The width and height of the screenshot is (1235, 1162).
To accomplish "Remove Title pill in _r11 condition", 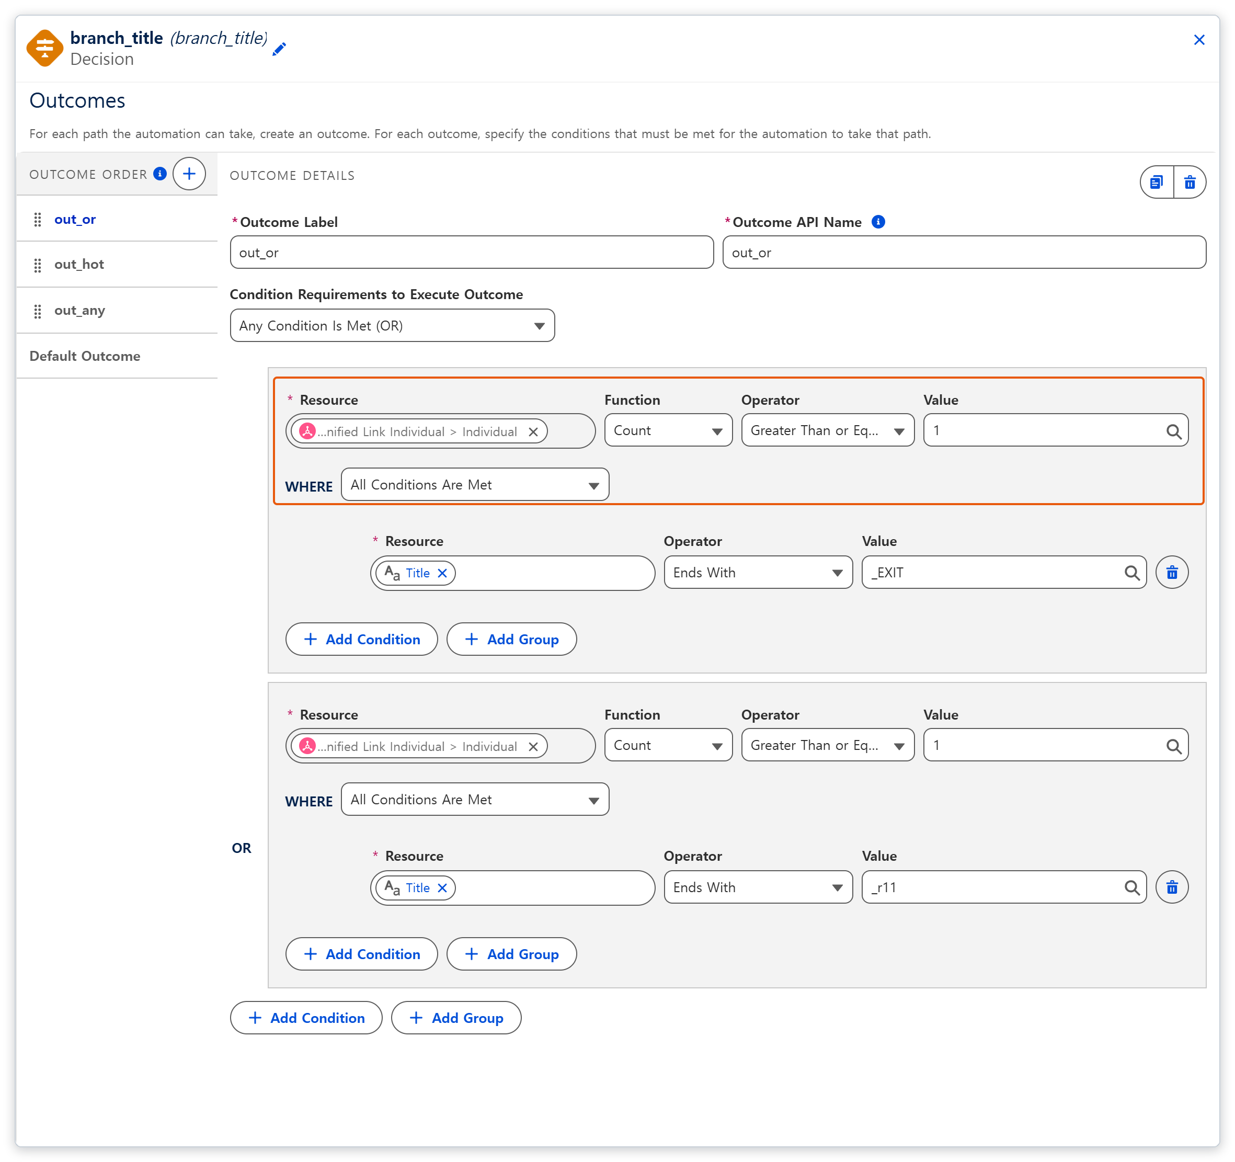I will click(442, 888).
